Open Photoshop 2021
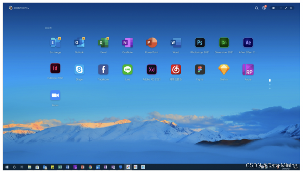The height and width of the screenshot is (172, 303). (x=200, y=42)
